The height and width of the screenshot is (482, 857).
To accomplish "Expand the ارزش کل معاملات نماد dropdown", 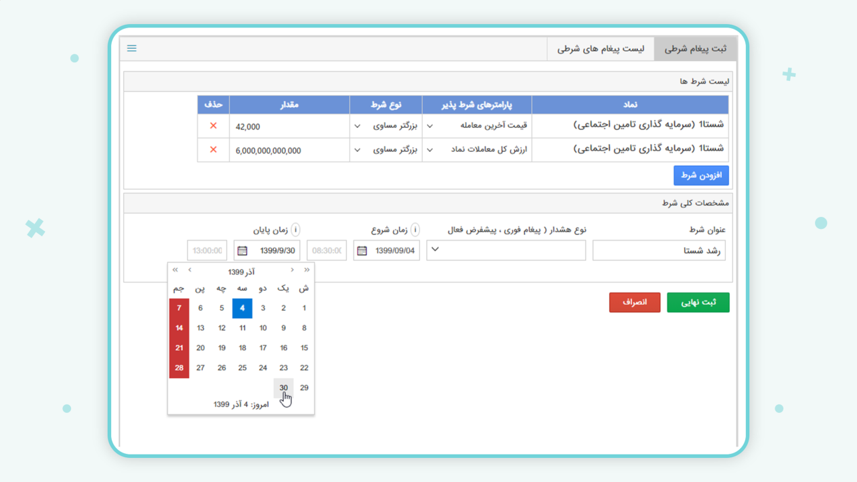I will pyautogui.click(x=430, y=150).
